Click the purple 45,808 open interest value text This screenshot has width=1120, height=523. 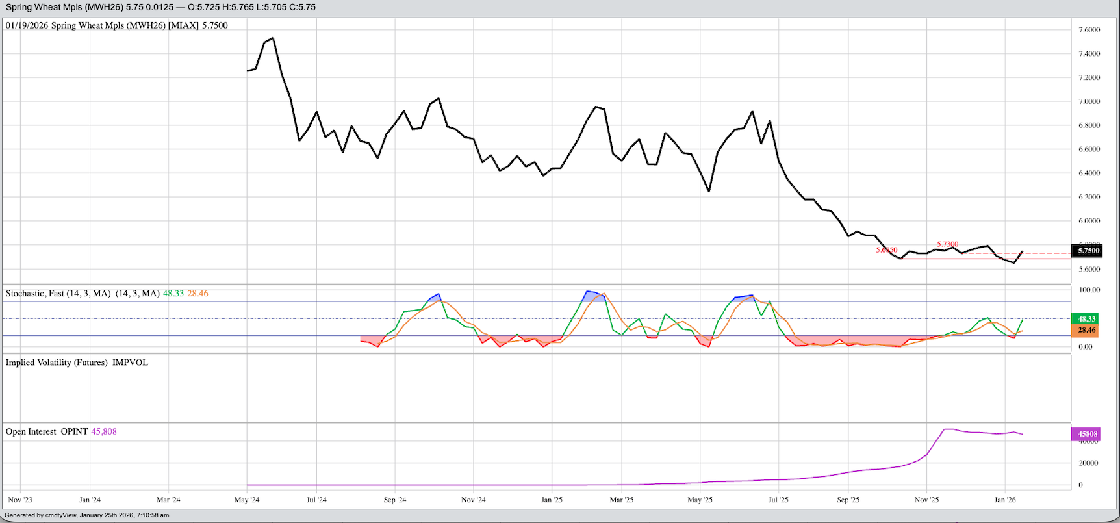pos(104,431)
